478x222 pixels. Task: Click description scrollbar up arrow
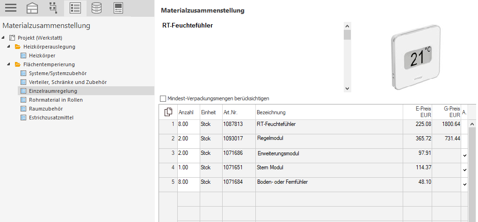coord(347,26)
